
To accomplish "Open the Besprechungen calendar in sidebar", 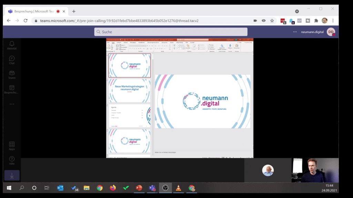I will click(12, 89).
